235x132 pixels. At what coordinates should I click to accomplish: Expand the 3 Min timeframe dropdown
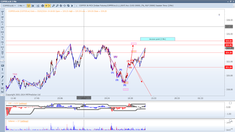21,6
